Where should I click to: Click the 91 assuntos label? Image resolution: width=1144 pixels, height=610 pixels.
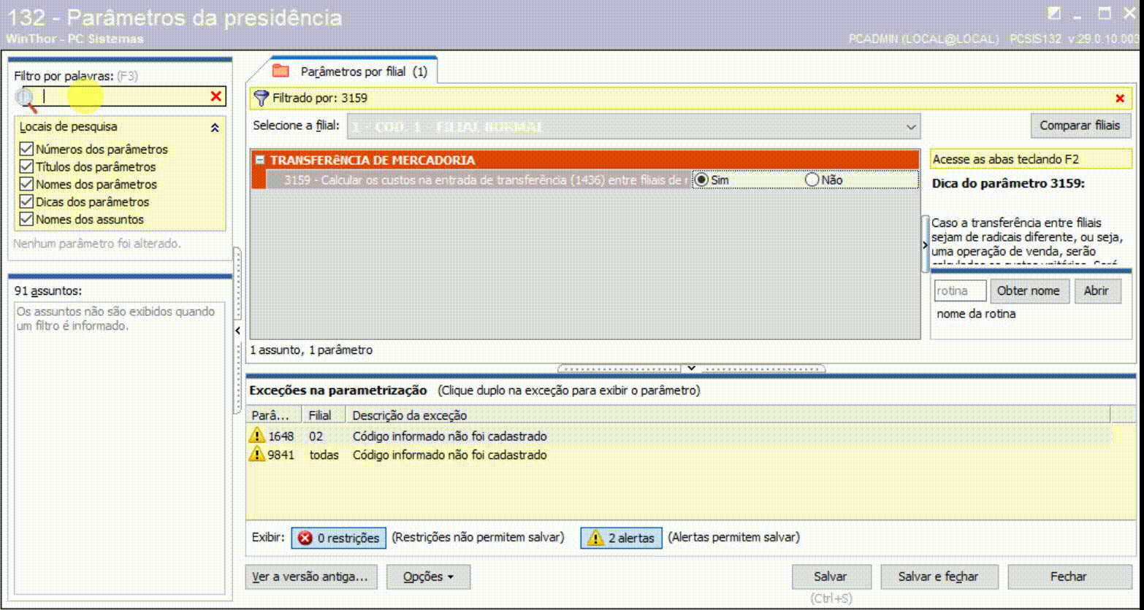48,290
